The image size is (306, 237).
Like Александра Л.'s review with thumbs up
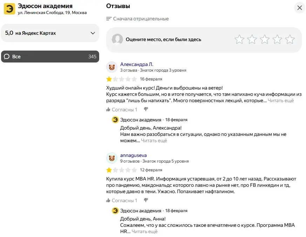pos(108,109)
